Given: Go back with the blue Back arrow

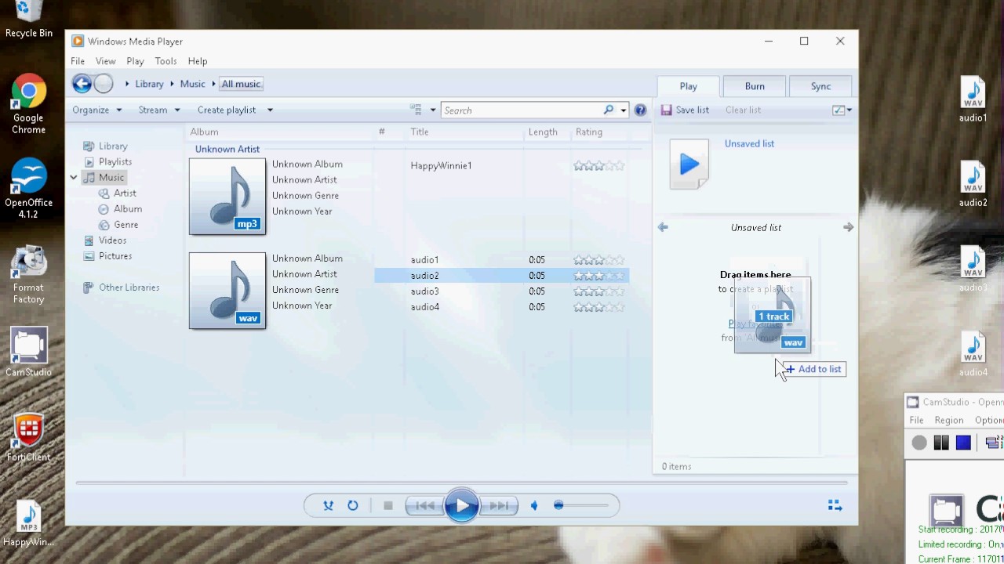Looking at the screenshot, I should point(82,84).
